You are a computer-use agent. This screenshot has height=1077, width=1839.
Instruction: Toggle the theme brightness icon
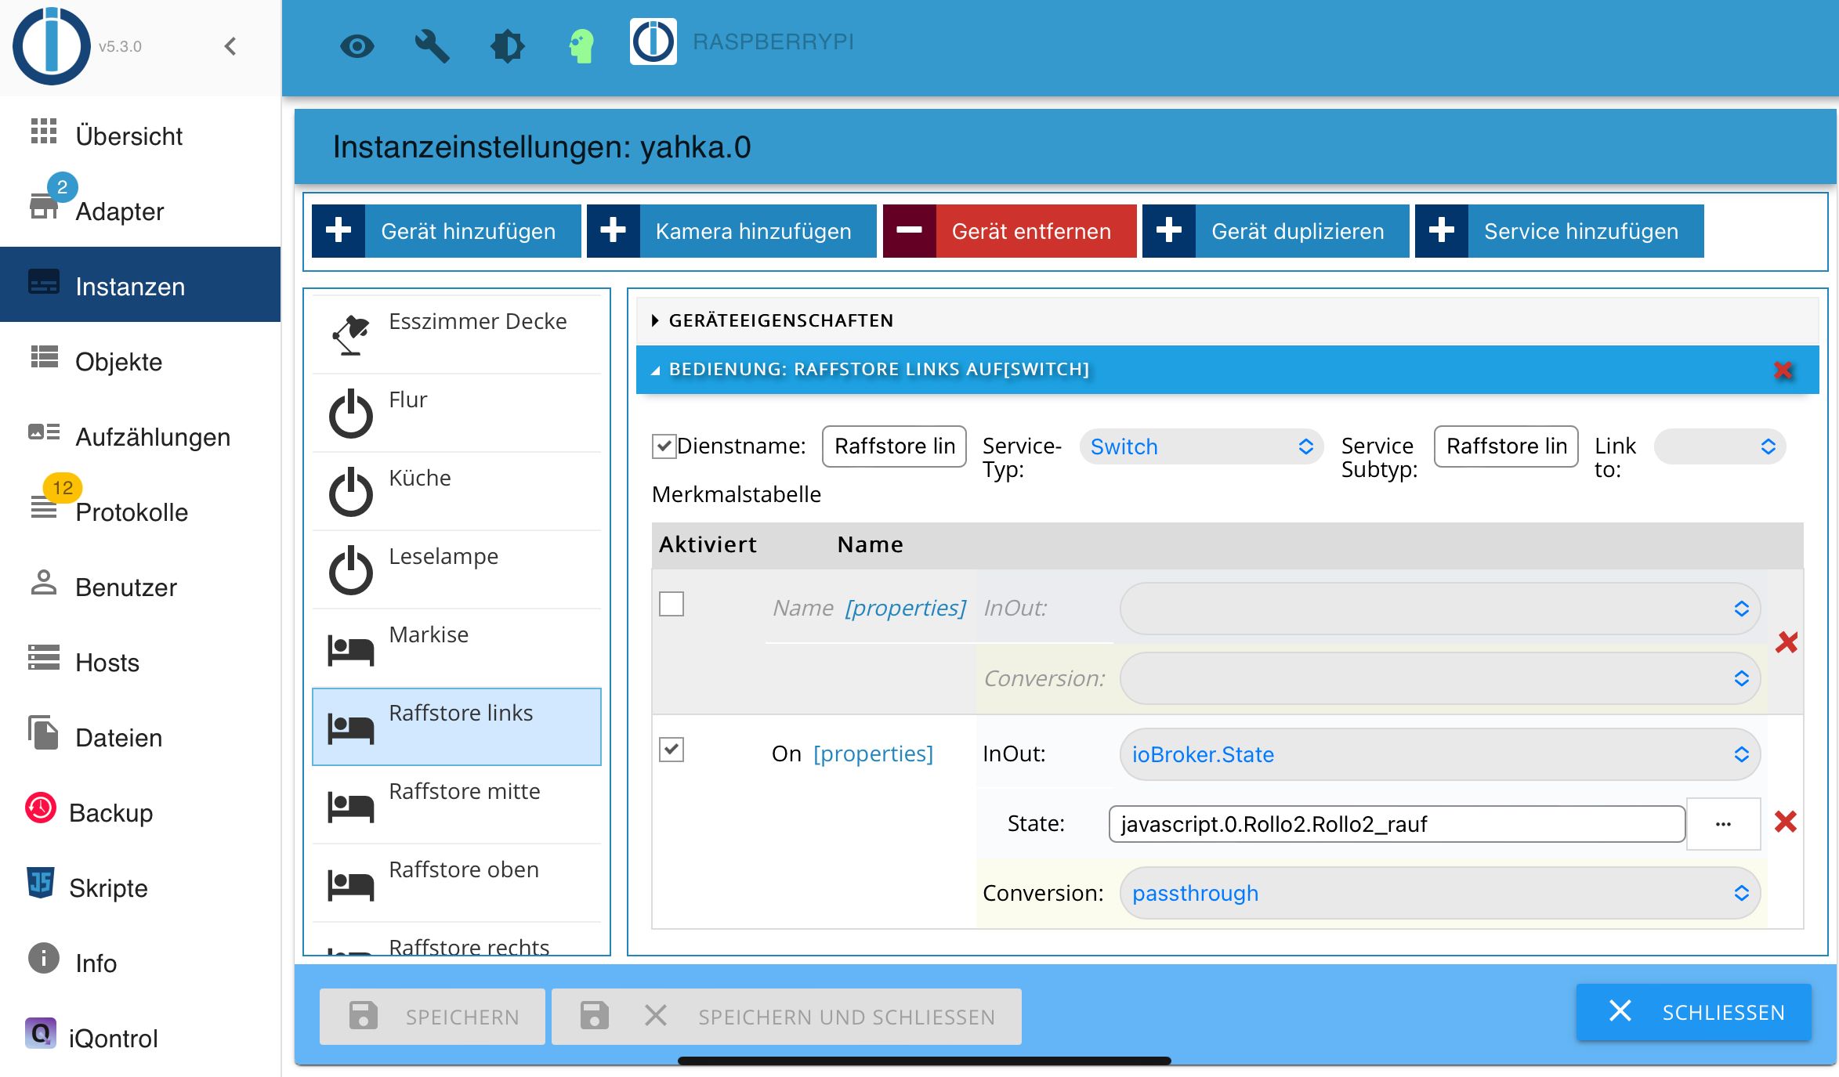coord(507,46)
